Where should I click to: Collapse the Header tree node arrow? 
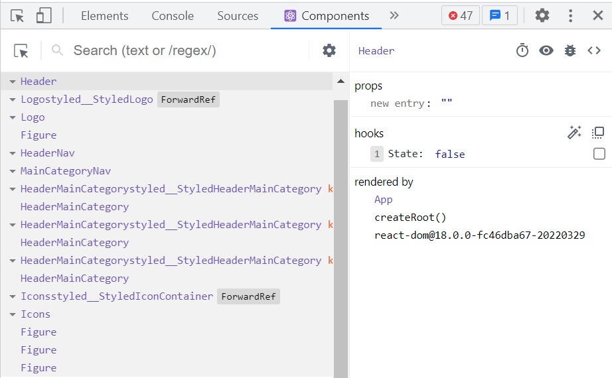click(x=13, y=82)
